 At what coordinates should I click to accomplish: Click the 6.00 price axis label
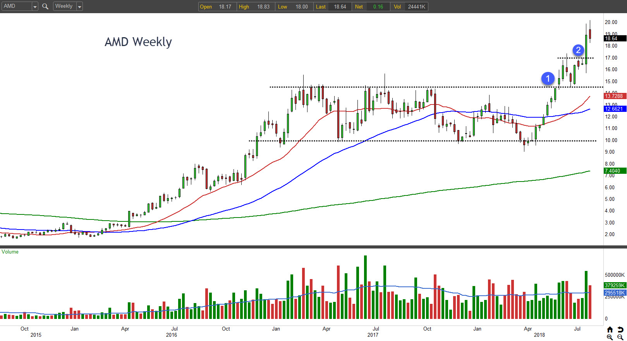pos(610,187)
